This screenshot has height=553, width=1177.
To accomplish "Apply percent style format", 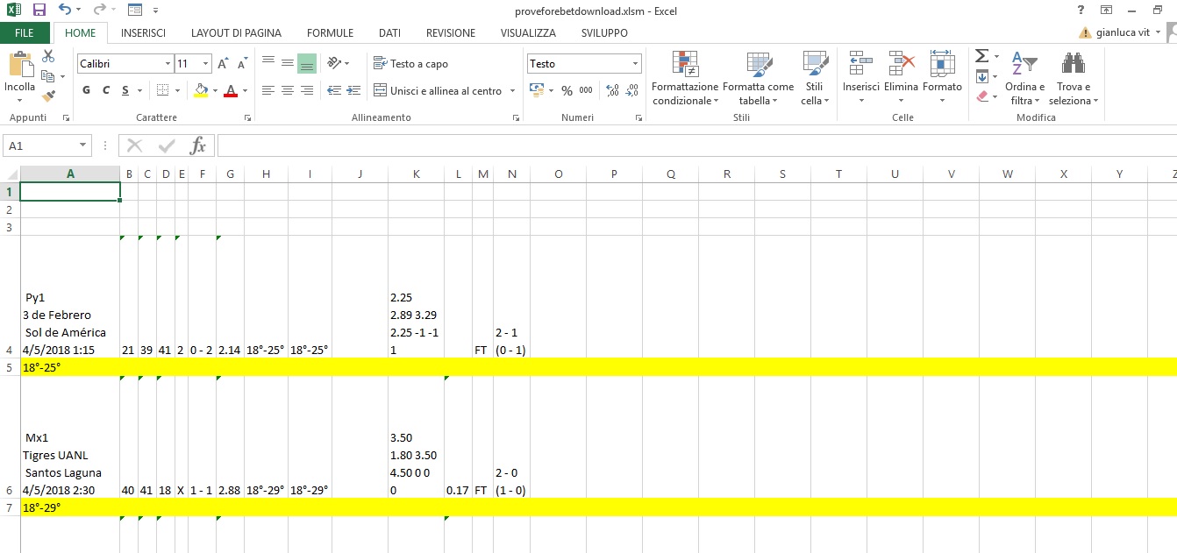I will pos(567,90).
